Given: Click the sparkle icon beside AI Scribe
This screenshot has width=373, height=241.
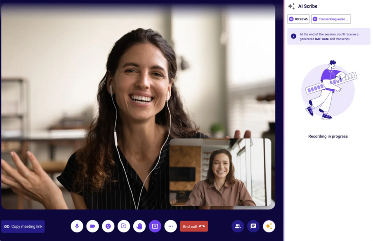Looking at the screenshot, I should click(x=291, y=6).
